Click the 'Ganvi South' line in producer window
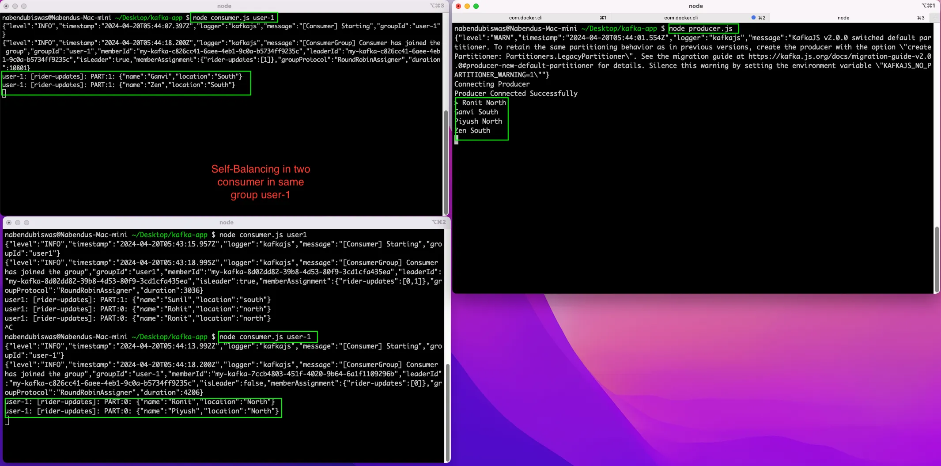941x466 pixels. tap(476, 112)
